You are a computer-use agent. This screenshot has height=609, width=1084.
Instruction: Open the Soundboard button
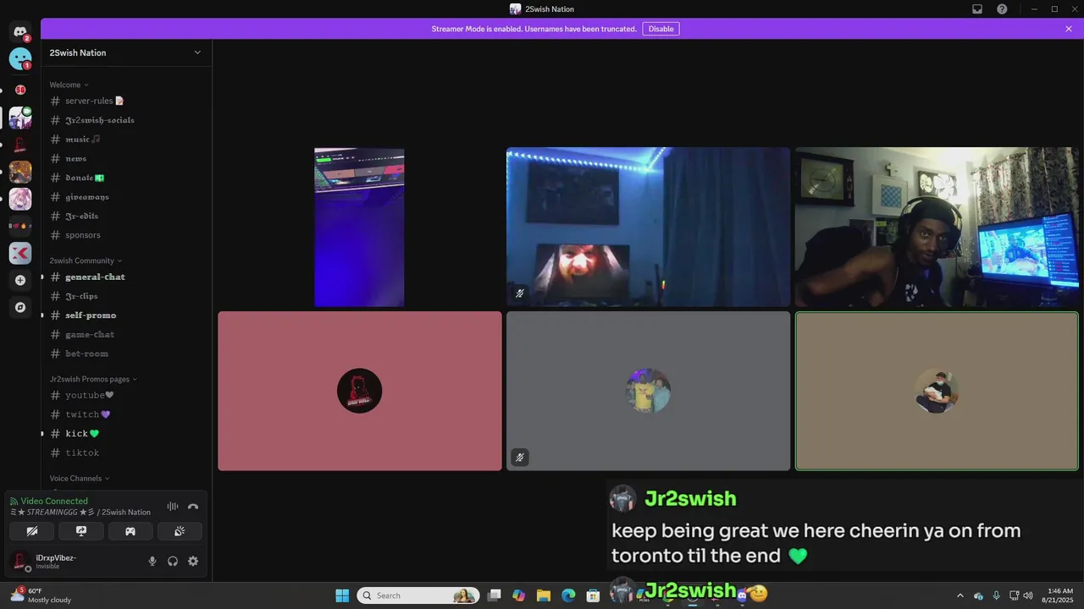(180, 531)
